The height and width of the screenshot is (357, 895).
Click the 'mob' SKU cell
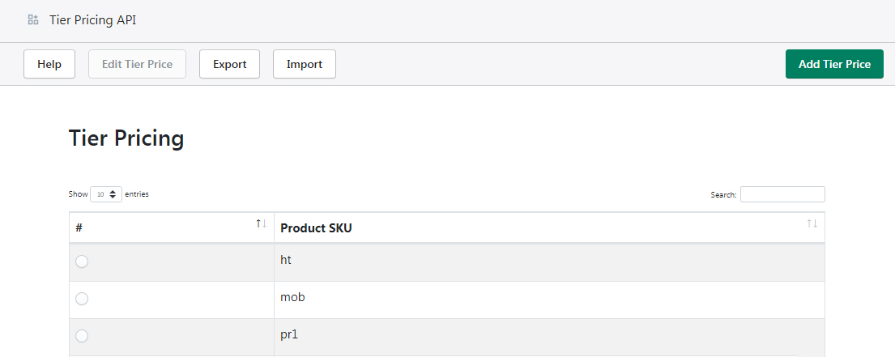[x=292, y=297]
